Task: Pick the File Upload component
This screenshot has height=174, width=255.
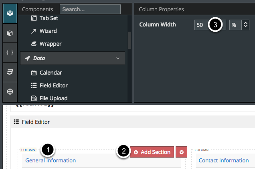Action: point(53,98)
